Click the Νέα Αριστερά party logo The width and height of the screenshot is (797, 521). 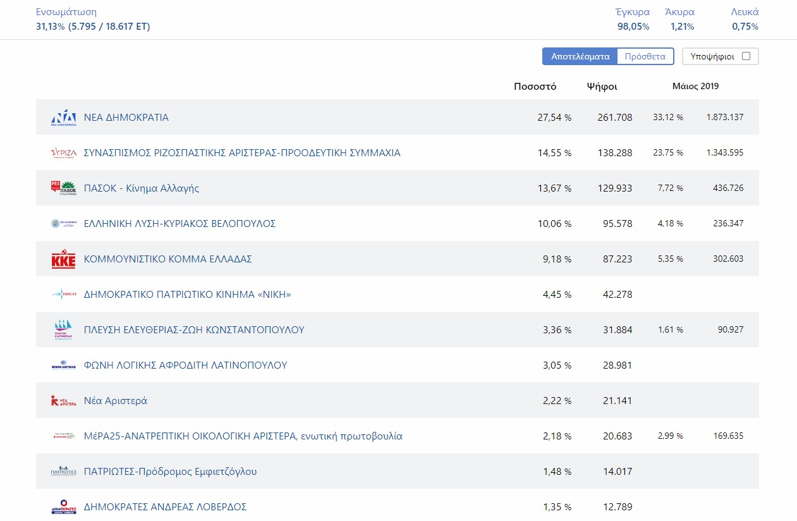[x=63, y=401]
